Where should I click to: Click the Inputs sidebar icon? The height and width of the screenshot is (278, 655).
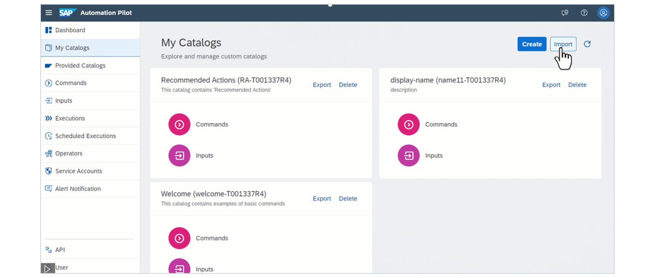point(48,101)
